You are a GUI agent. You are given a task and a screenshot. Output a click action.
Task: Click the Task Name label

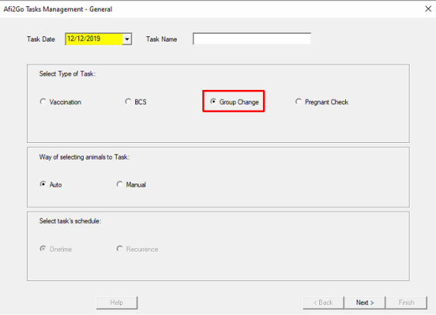tap(161, 39)
